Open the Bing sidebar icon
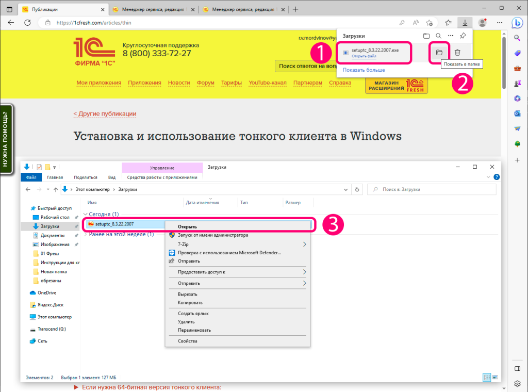This screenshot has height=392, width=528. (517, 23)
